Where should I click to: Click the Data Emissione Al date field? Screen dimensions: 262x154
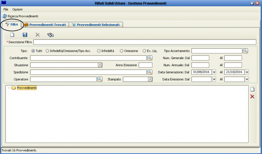point(234,79)
